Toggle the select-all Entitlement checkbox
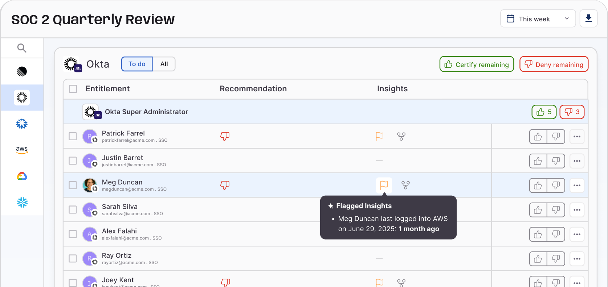The width and height of the screenshot is (608, 287). pyautogui.click(x=73, y=89)
